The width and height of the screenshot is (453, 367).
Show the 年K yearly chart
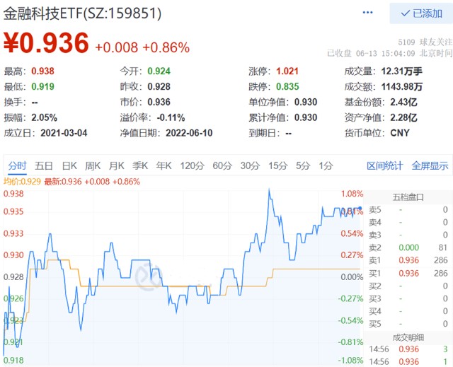[x=164, y=166]
